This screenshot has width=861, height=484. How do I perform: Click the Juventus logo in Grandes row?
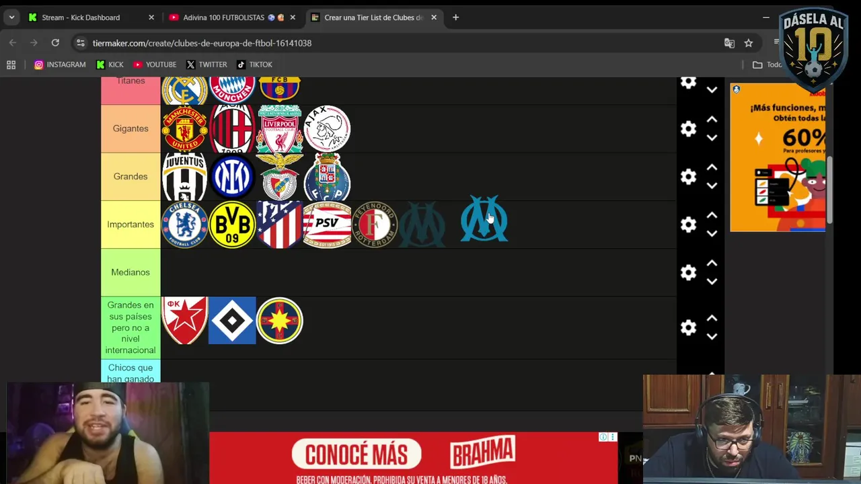point(184,176)
